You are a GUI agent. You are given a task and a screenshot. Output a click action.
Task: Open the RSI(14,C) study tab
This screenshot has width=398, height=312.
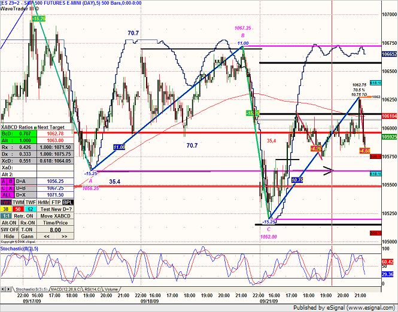pos(93,289)
